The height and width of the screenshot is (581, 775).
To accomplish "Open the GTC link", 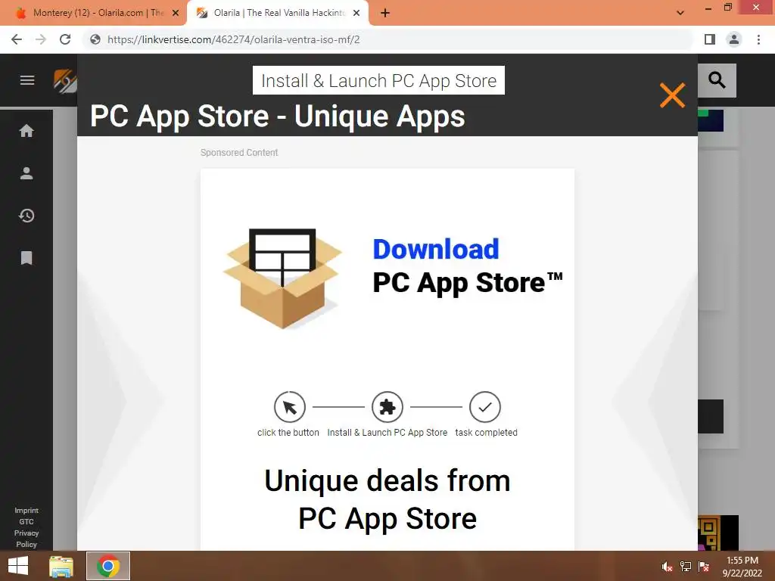I will coord(26,522).
